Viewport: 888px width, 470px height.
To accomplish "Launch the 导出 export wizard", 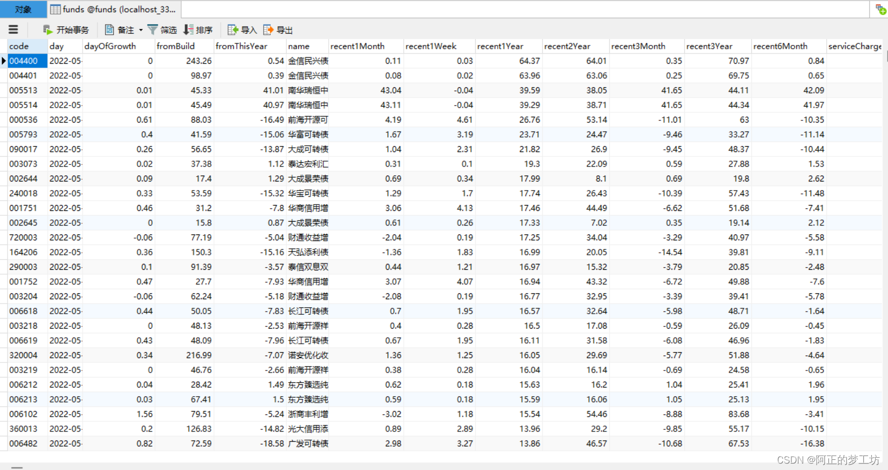I will point(278,30).
